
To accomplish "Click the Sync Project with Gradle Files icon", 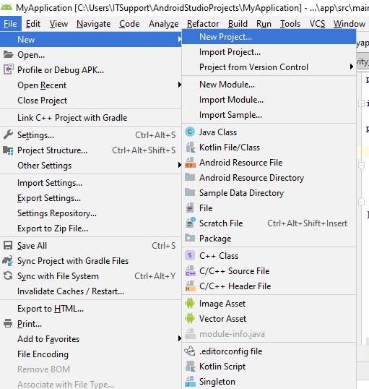I will tap(8, 261).
